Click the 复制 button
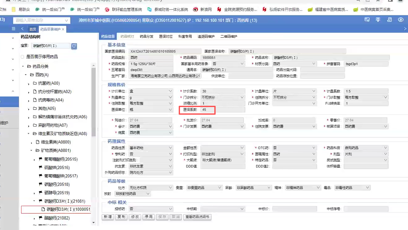 coord(121,217)
